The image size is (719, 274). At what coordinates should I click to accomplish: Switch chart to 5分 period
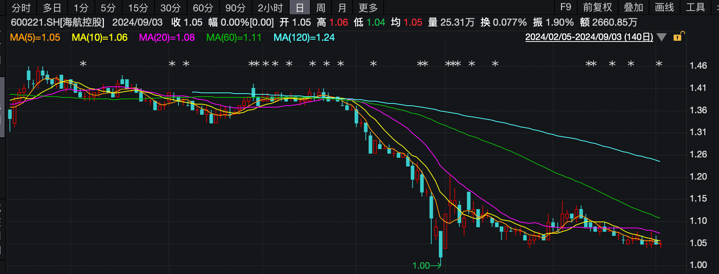point(108,8)
